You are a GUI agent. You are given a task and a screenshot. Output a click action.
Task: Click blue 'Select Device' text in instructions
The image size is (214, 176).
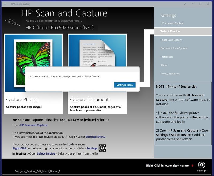click(46, 153)
